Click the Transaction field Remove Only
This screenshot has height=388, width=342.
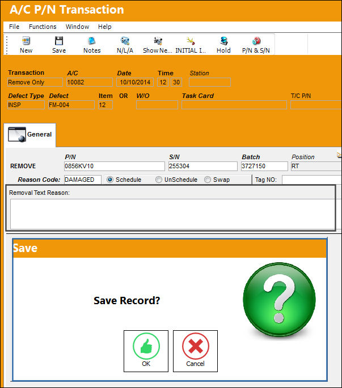pyautogui.click(x=35, y=82)
